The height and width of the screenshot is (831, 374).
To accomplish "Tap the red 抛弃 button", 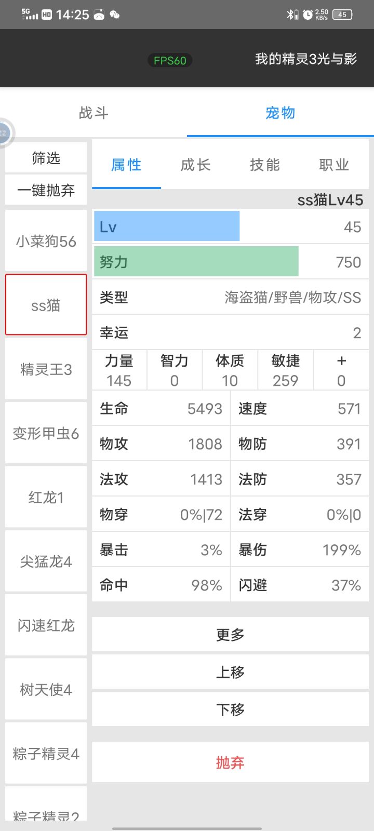I will (230, 762).
